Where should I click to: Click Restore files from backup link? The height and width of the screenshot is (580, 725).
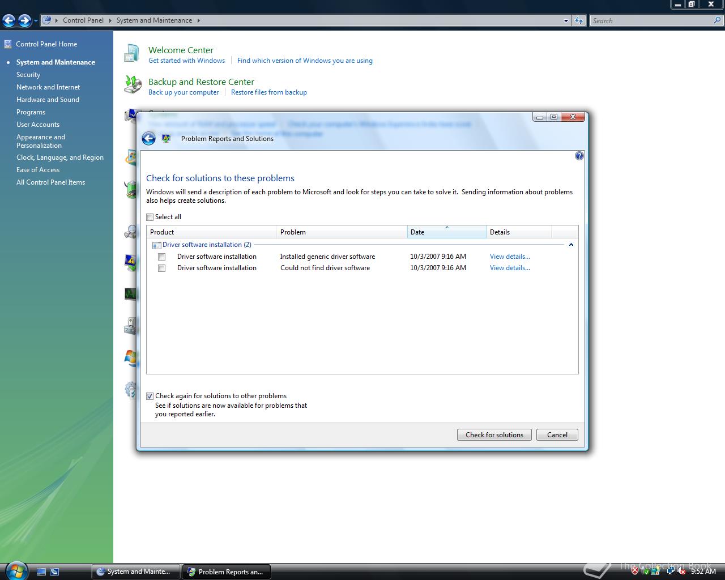[x=269, y=92]
